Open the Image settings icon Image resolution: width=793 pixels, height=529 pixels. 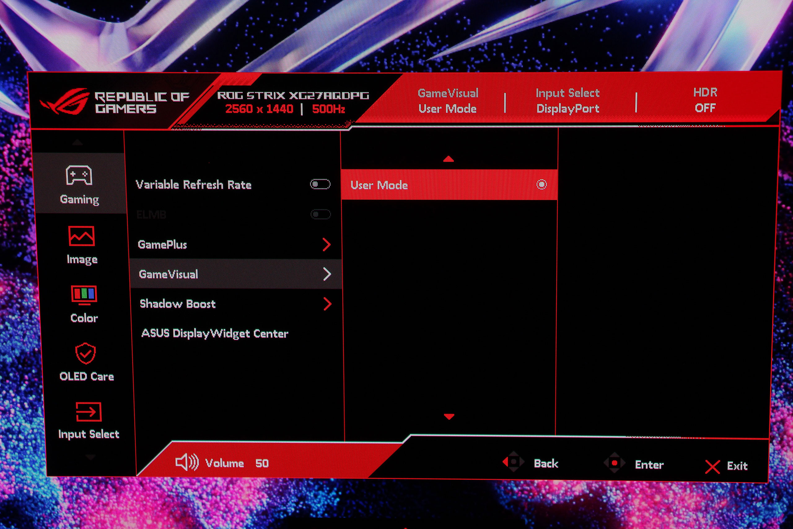point(81,236)
